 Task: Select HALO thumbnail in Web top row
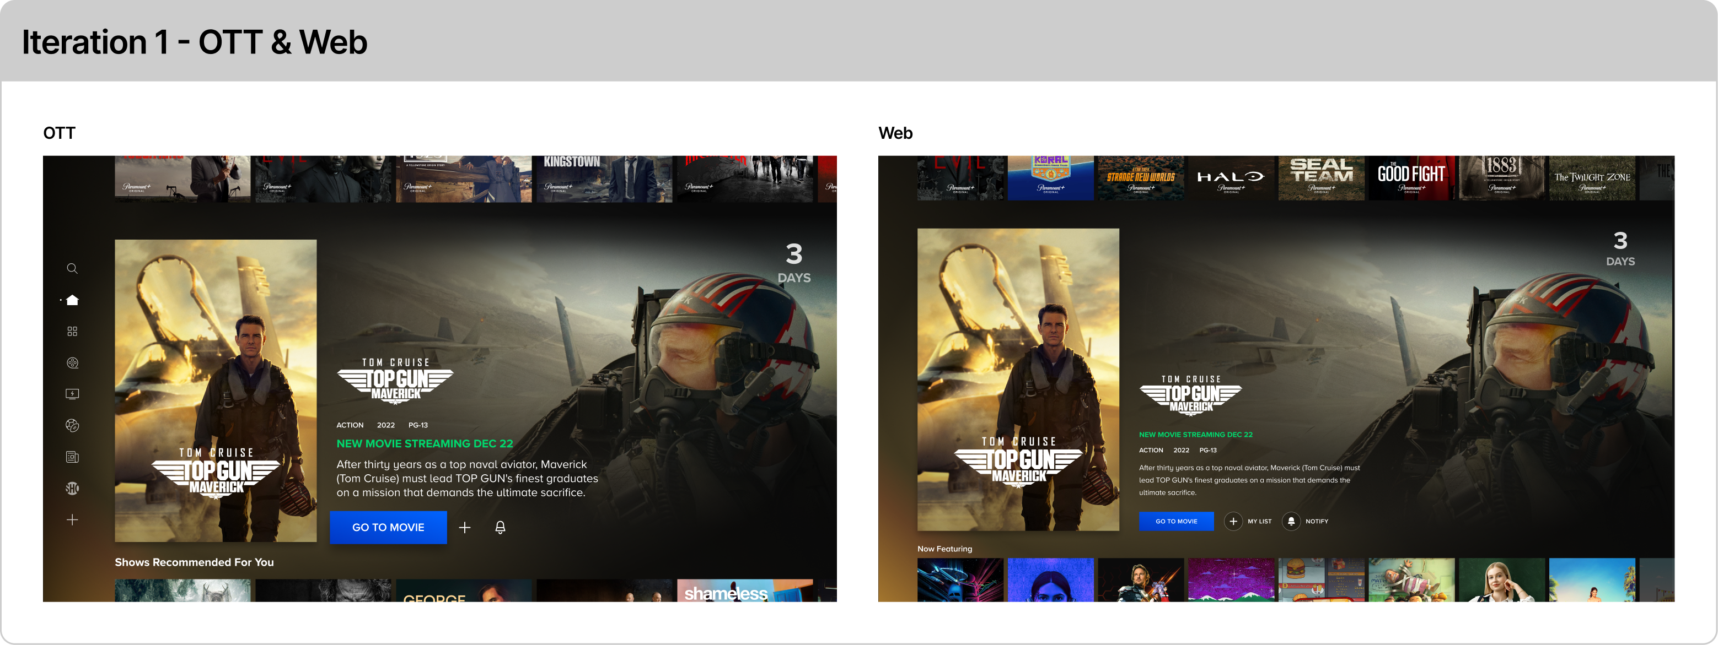pos(1231,178)
